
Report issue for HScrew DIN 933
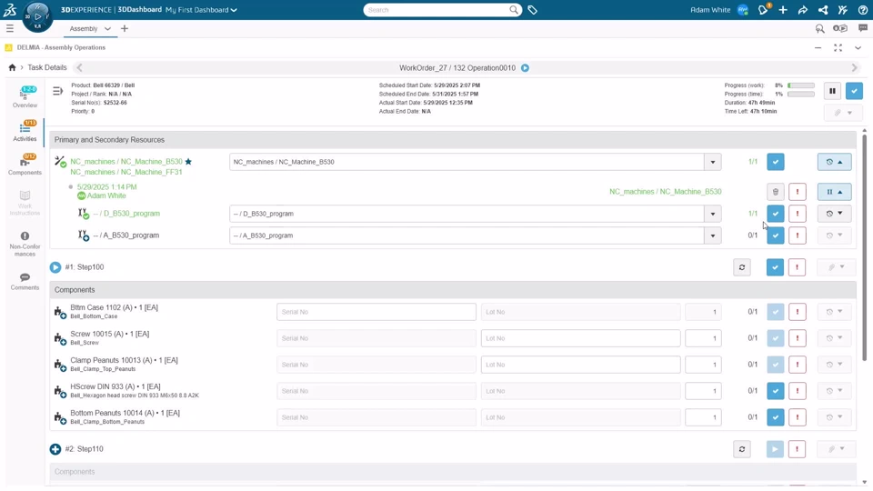798,391
